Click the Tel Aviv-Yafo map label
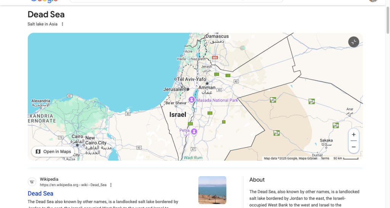Screen dimensions: 390x208 (191, 79)
